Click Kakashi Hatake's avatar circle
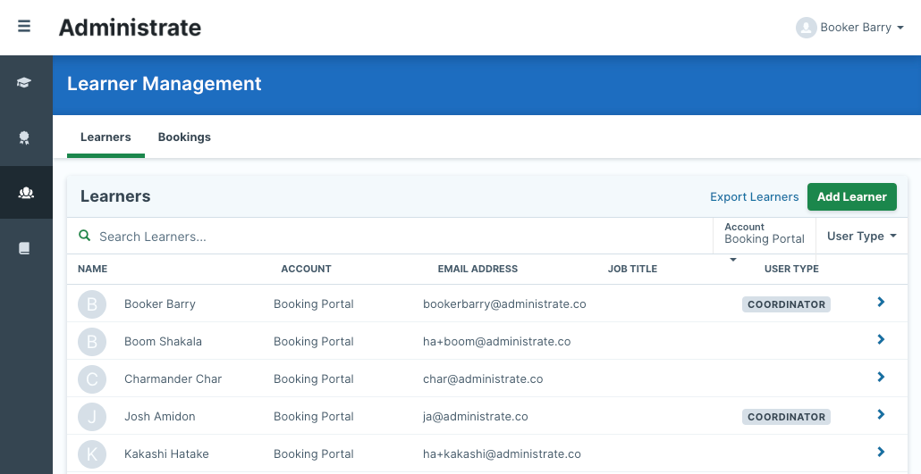Image resolution: width=921 pixels, height=474 pixels. (92, 454)
